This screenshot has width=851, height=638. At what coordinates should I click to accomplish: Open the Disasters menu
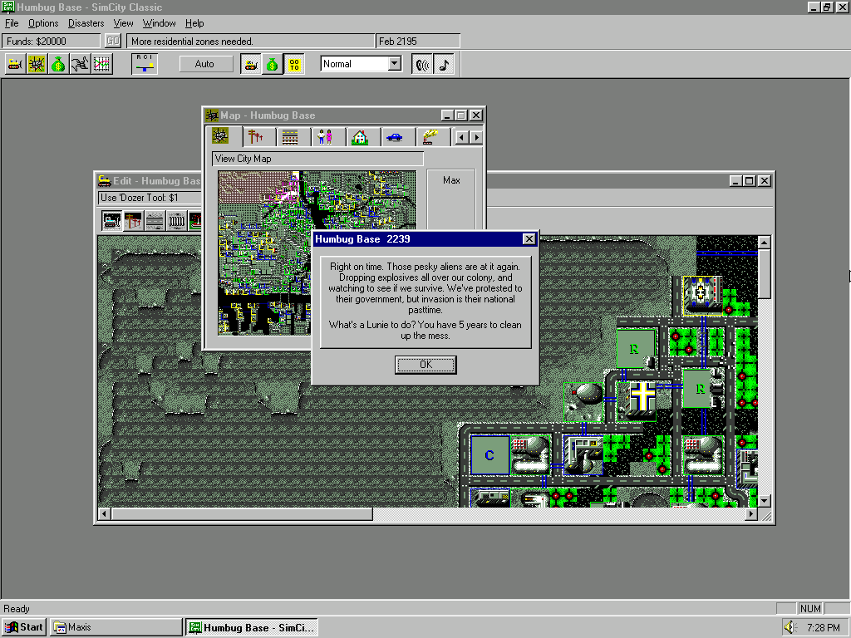pos(86,23)
